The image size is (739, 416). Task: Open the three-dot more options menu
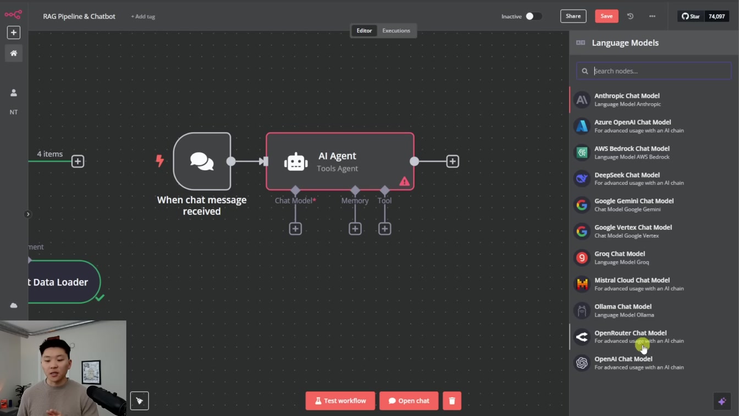[x=652, y=17]
